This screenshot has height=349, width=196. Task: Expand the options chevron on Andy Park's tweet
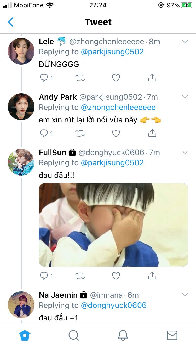point(185,97)
